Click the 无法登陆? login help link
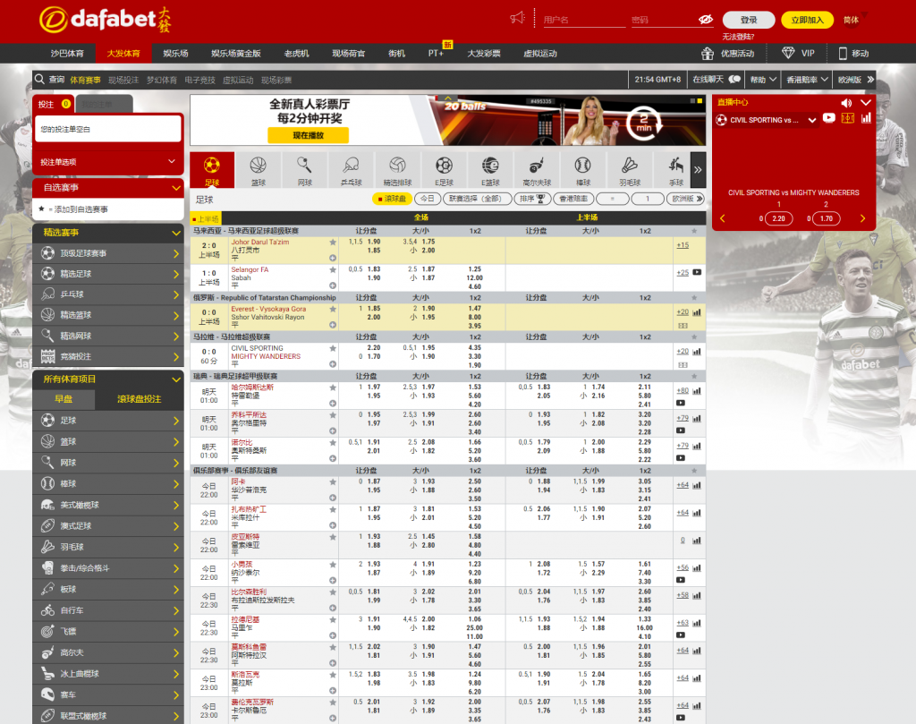916x724 pixels. (x=738, y=37)
